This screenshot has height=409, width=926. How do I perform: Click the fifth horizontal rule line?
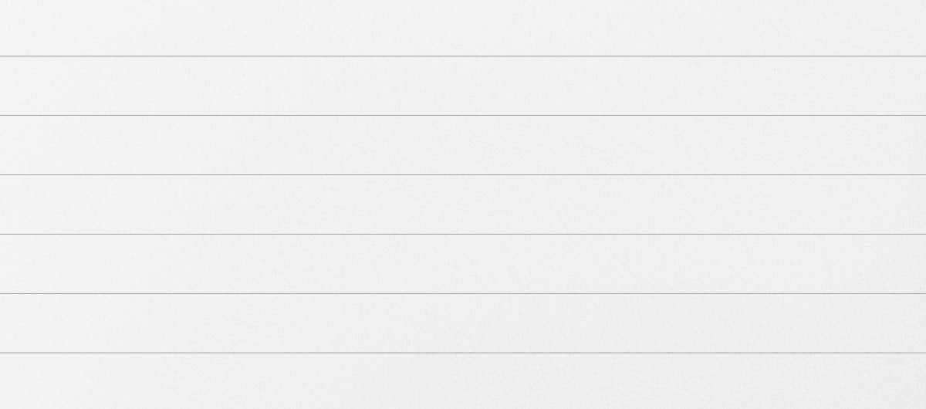pyautogui.click(x=463, y=294)
